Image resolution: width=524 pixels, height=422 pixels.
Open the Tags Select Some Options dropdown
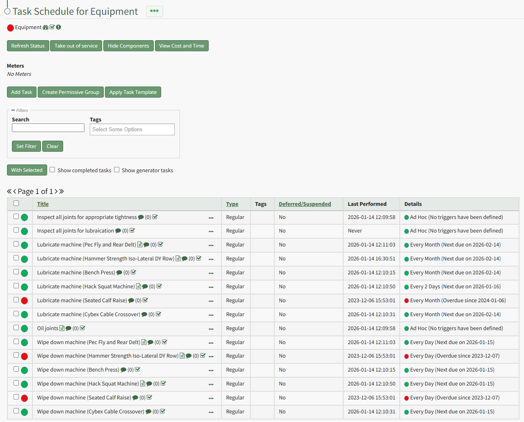coord(132,130)
